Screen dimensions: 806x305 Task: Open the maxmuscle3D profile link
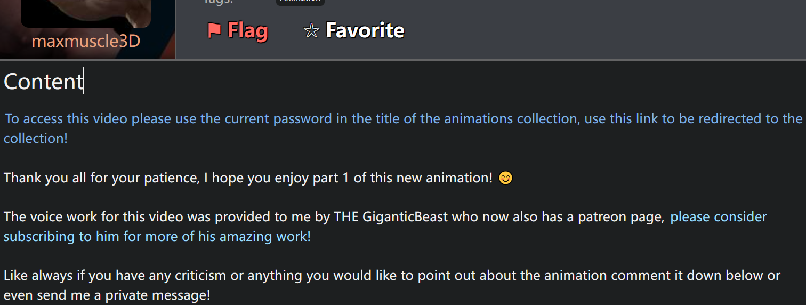tap(86, 41)
